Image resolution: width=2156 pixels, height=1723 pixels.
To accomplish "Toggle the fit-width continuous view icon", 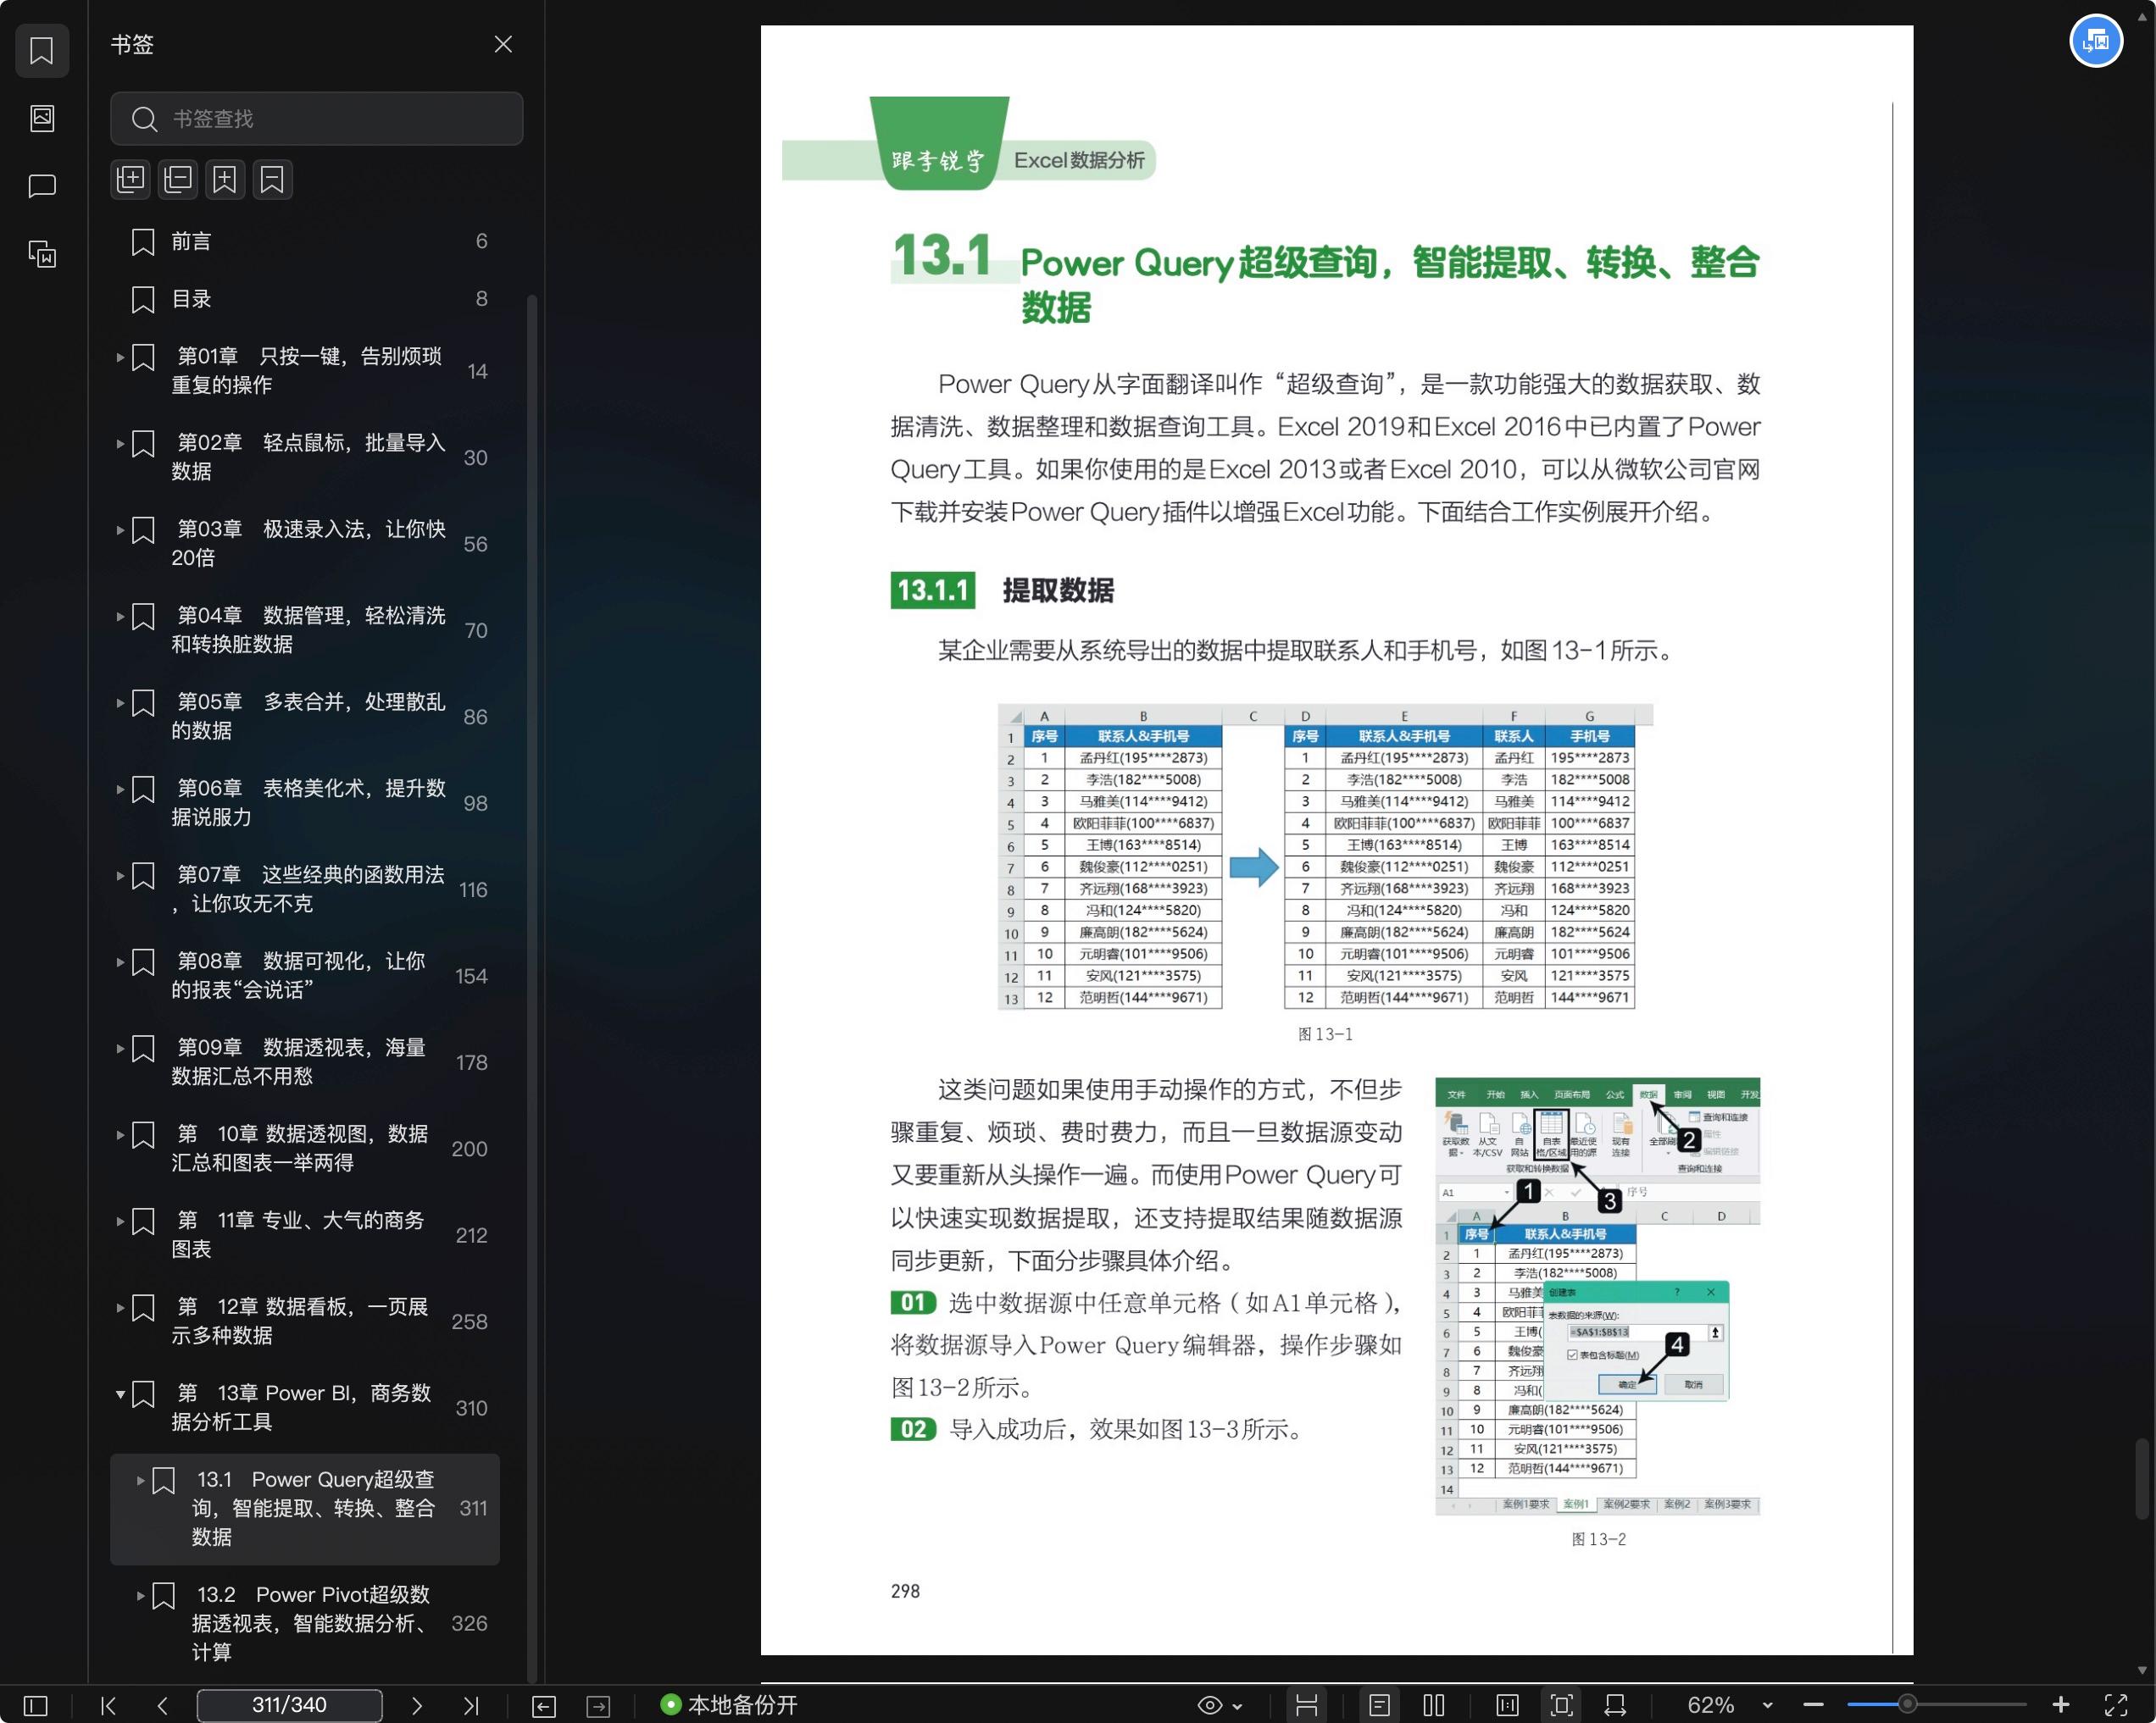I will pyautogui.click(x=1306, y=1705).
